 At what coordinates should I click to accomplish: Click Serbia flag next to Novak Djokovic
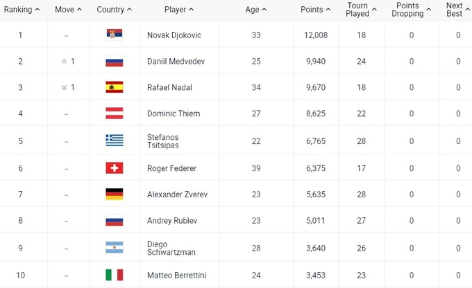[x=114, y=35]
